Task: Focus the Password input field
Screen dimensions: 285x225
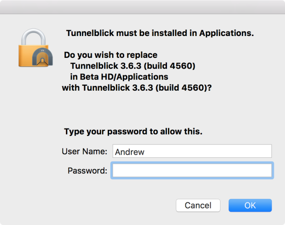Action: tap(192, 170)
